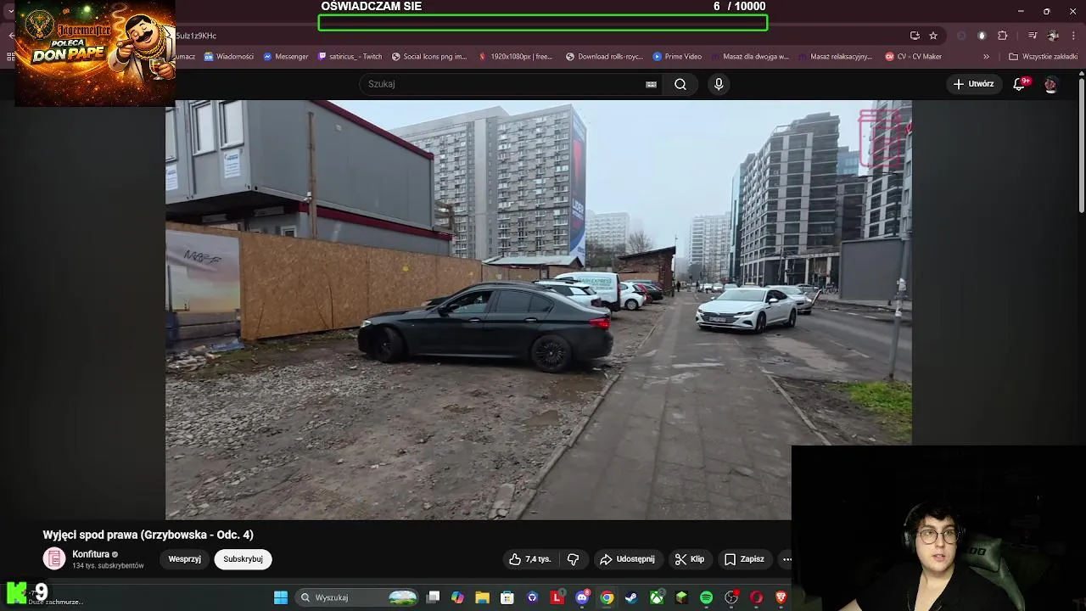Open the red L app on taskbar

point(557,597)
